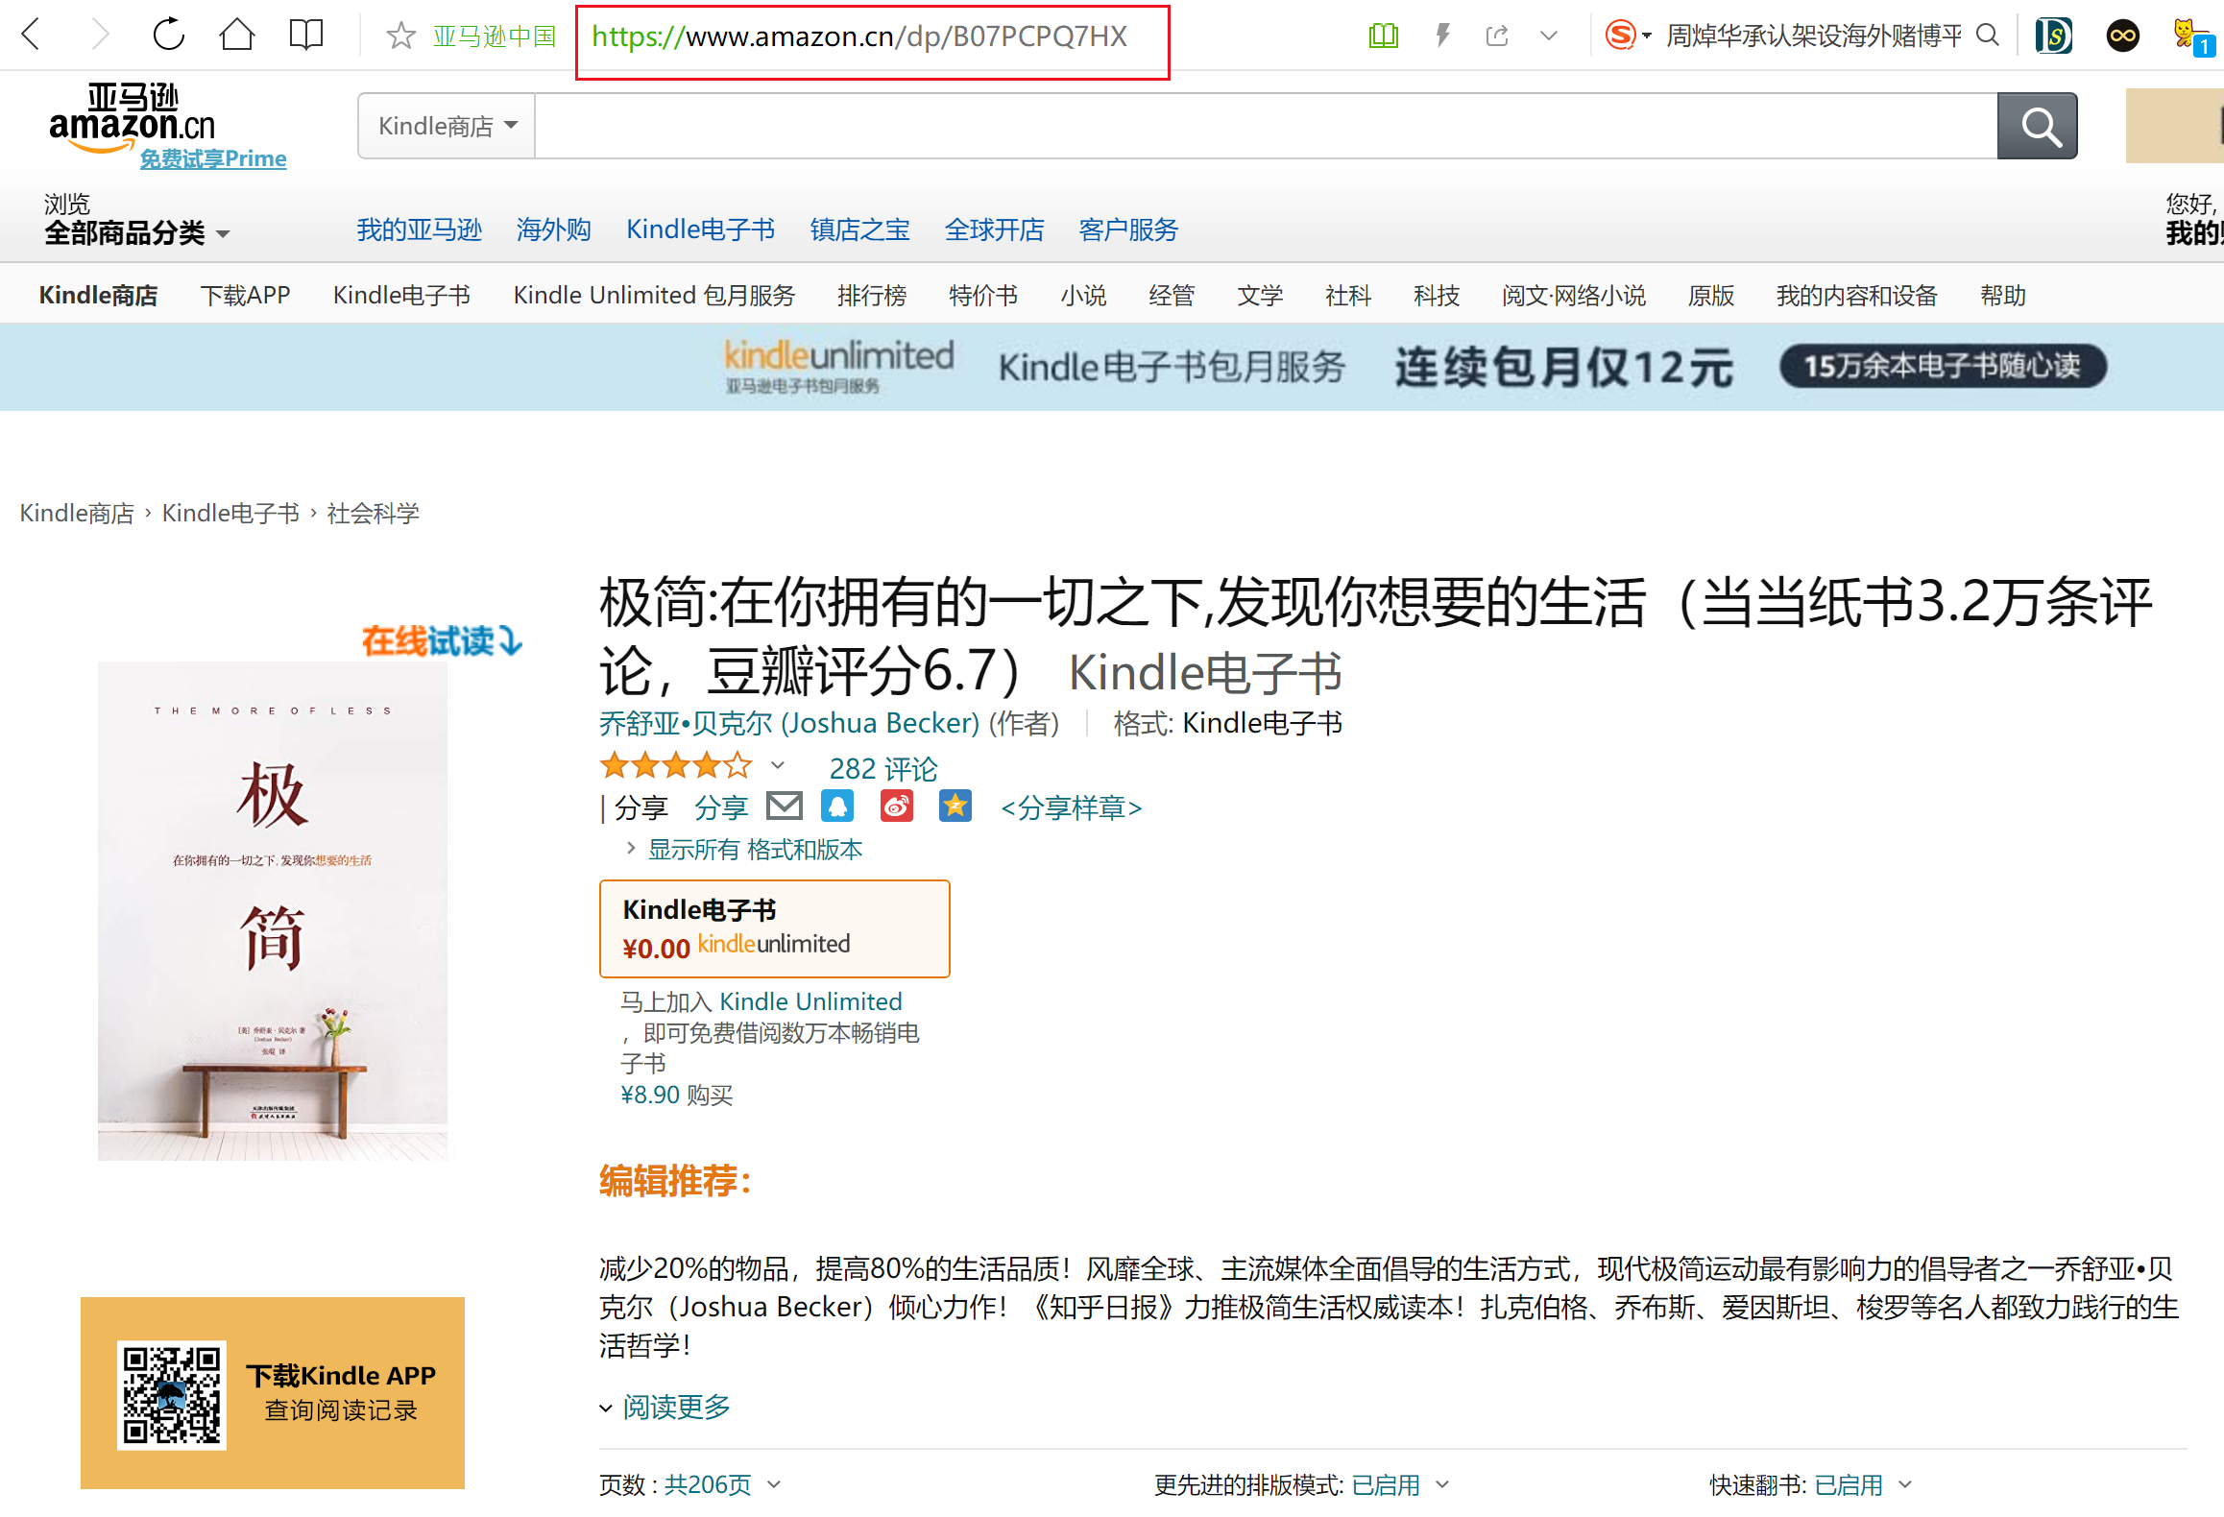Open the Kindle商店 category dropdown
2224x1517 pixels.
[x=446, y=126]
